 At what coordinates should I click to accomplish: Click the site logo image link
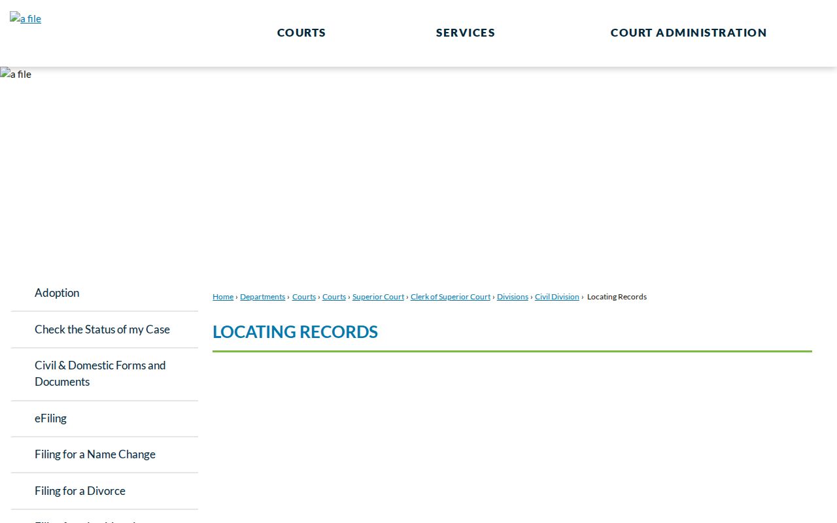coord(26,18)
